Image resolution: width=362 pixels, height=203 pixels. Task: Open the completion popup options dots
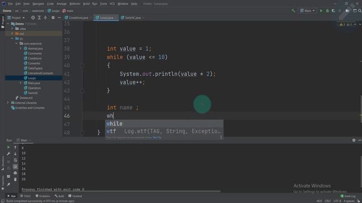[221, 138]
